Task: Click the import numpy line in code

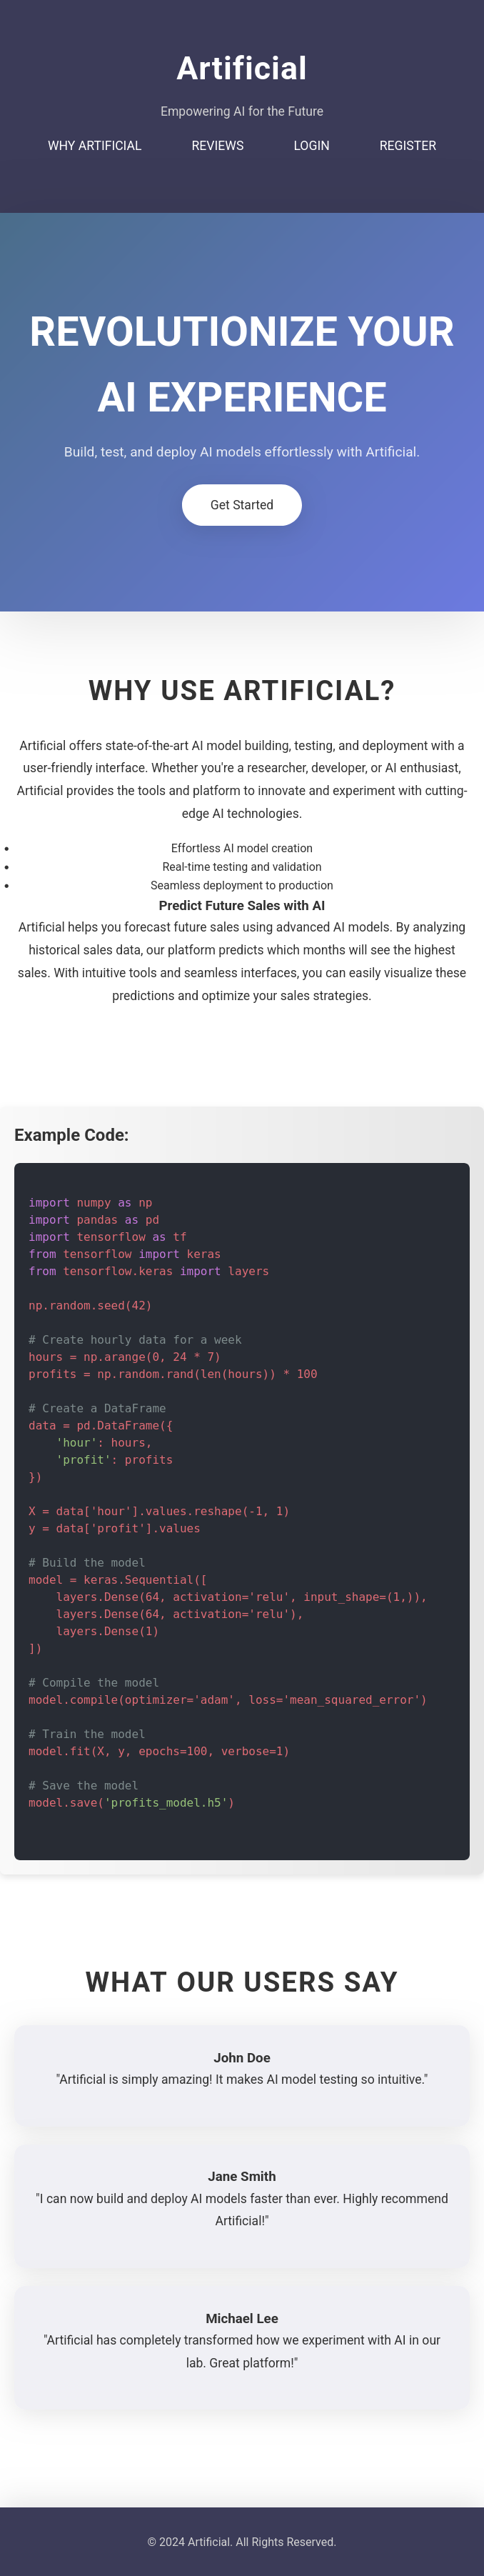Action: click(x=90, y=1203)
